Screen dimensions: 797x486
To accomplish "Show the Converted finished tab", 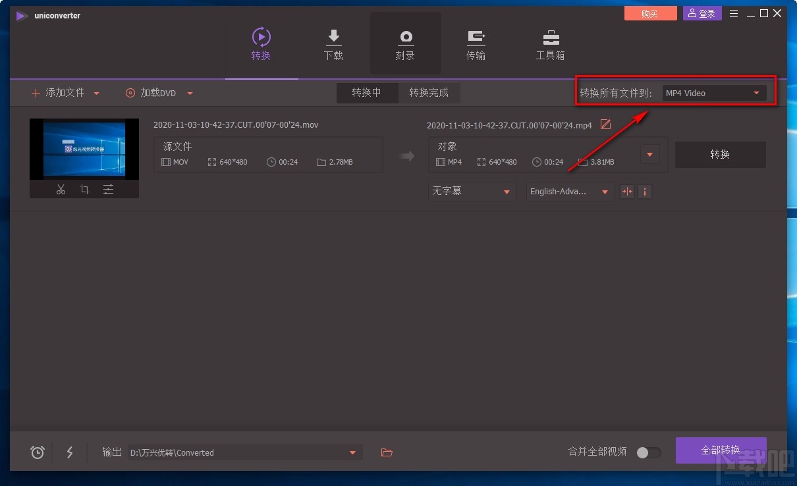I will [429, 92].
